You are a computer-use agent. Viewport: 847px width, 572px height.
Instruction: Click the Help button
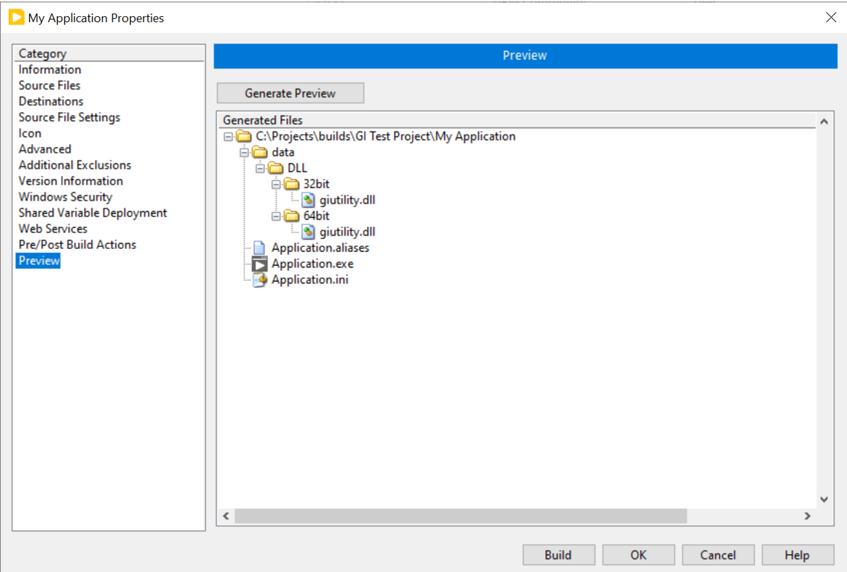797,555
